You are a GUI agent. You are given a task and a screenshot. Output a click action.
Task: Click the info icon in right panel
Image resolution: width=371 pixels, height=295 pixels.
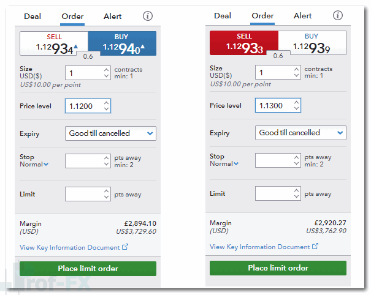coord(337,16)
